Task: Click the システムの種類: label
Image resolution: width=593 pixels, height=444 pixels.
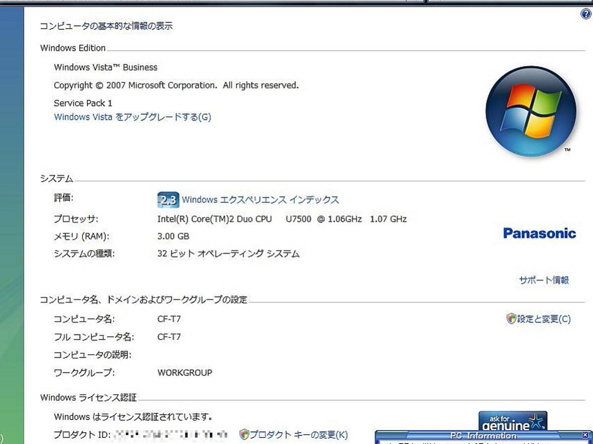Action: click(x=84, y=254)
